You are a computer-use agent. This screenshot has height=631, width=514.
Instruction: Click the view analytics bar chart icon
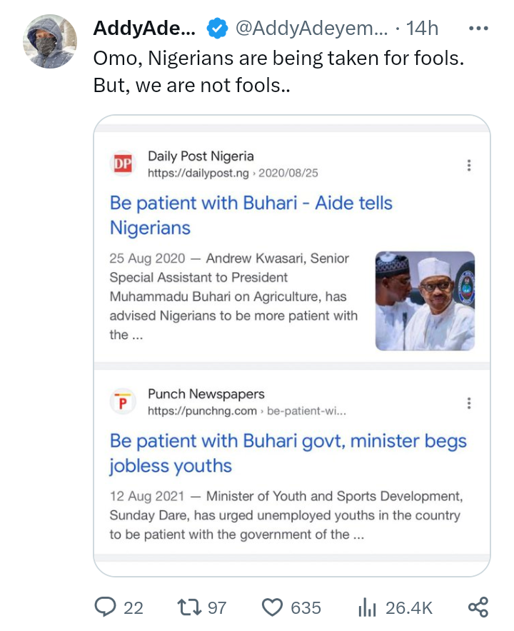[366, 607]
